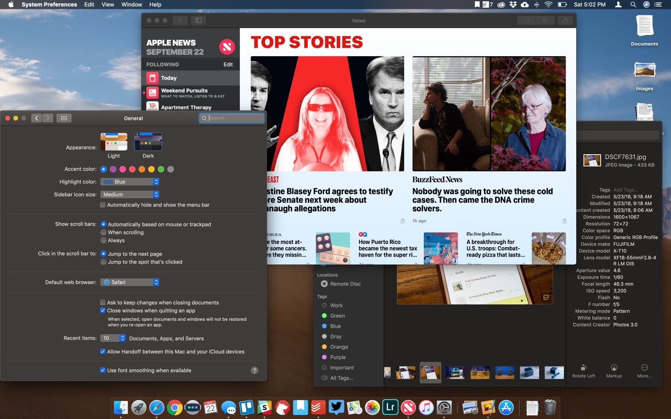
Task: Open the Spotlight search magnifier in menu bar
Action: 633,5
